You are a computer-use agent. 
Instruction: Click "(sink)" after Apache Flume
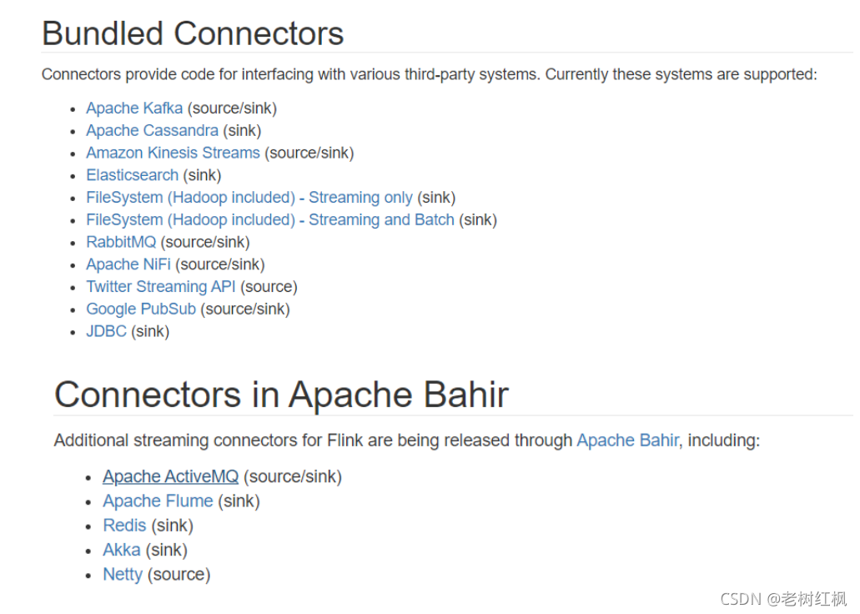click(x=239, y=501)
